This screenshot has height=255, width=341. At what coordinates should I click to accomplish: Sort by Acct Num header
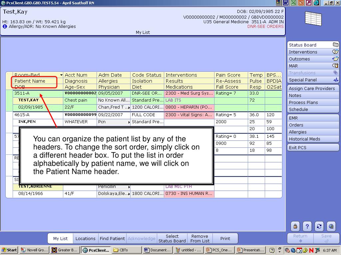[80, 75]
